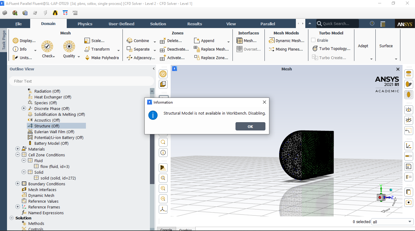Click the Dynamic Mesh... ribbon button
This screenshot has height=231, width=415.
point(286,41)
